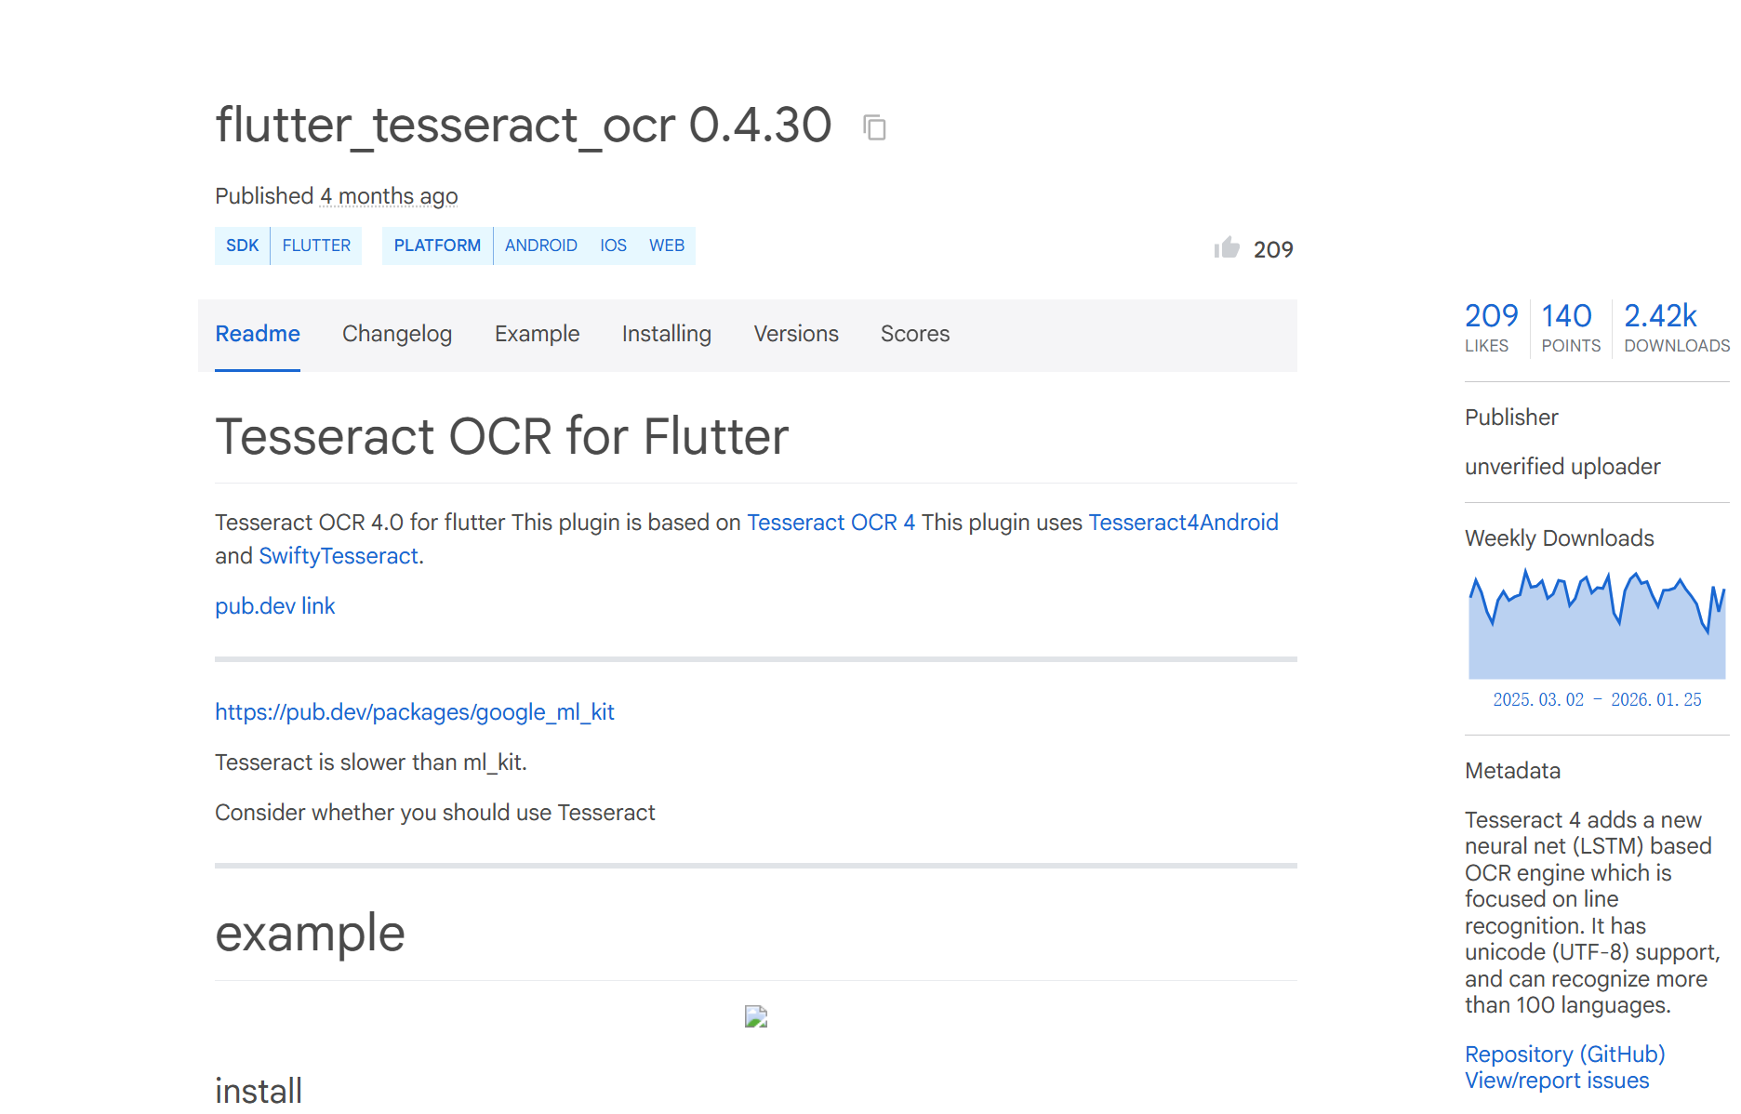Click the Weekly Downloads chart

1597,625
